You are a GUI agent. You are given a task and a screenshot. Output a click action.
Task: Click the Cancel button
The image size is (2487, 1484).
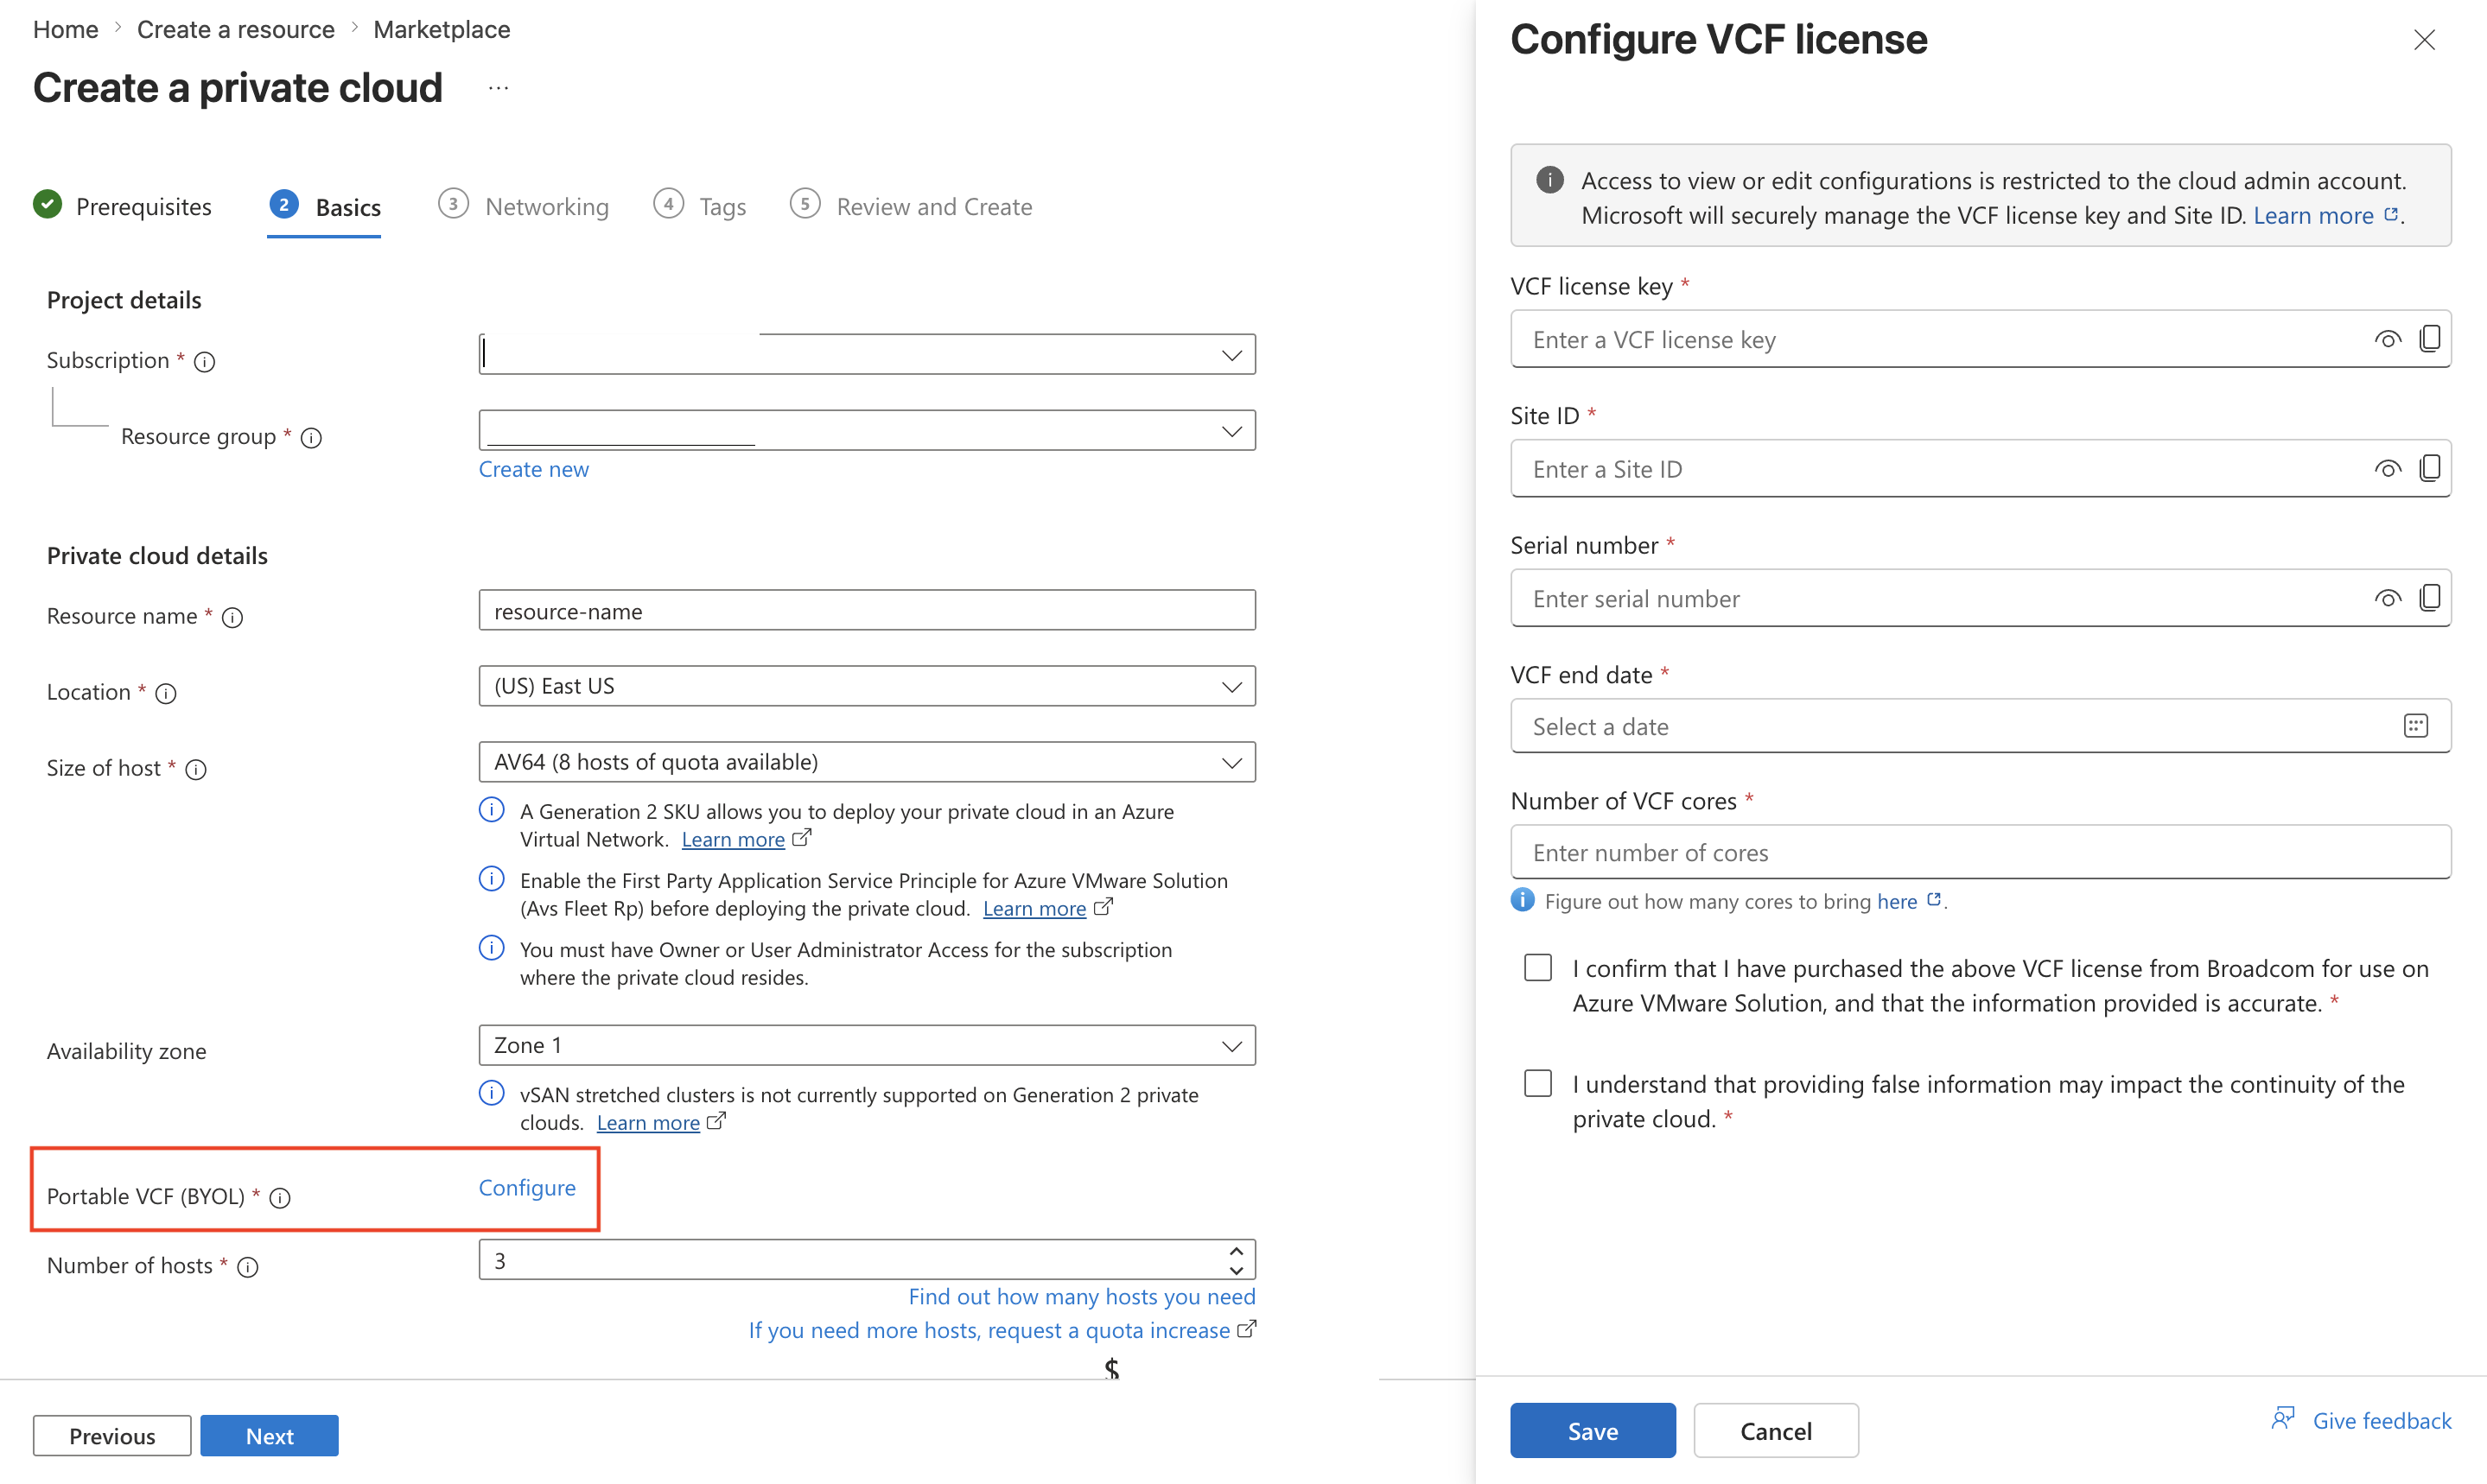pos(1776,1430)
